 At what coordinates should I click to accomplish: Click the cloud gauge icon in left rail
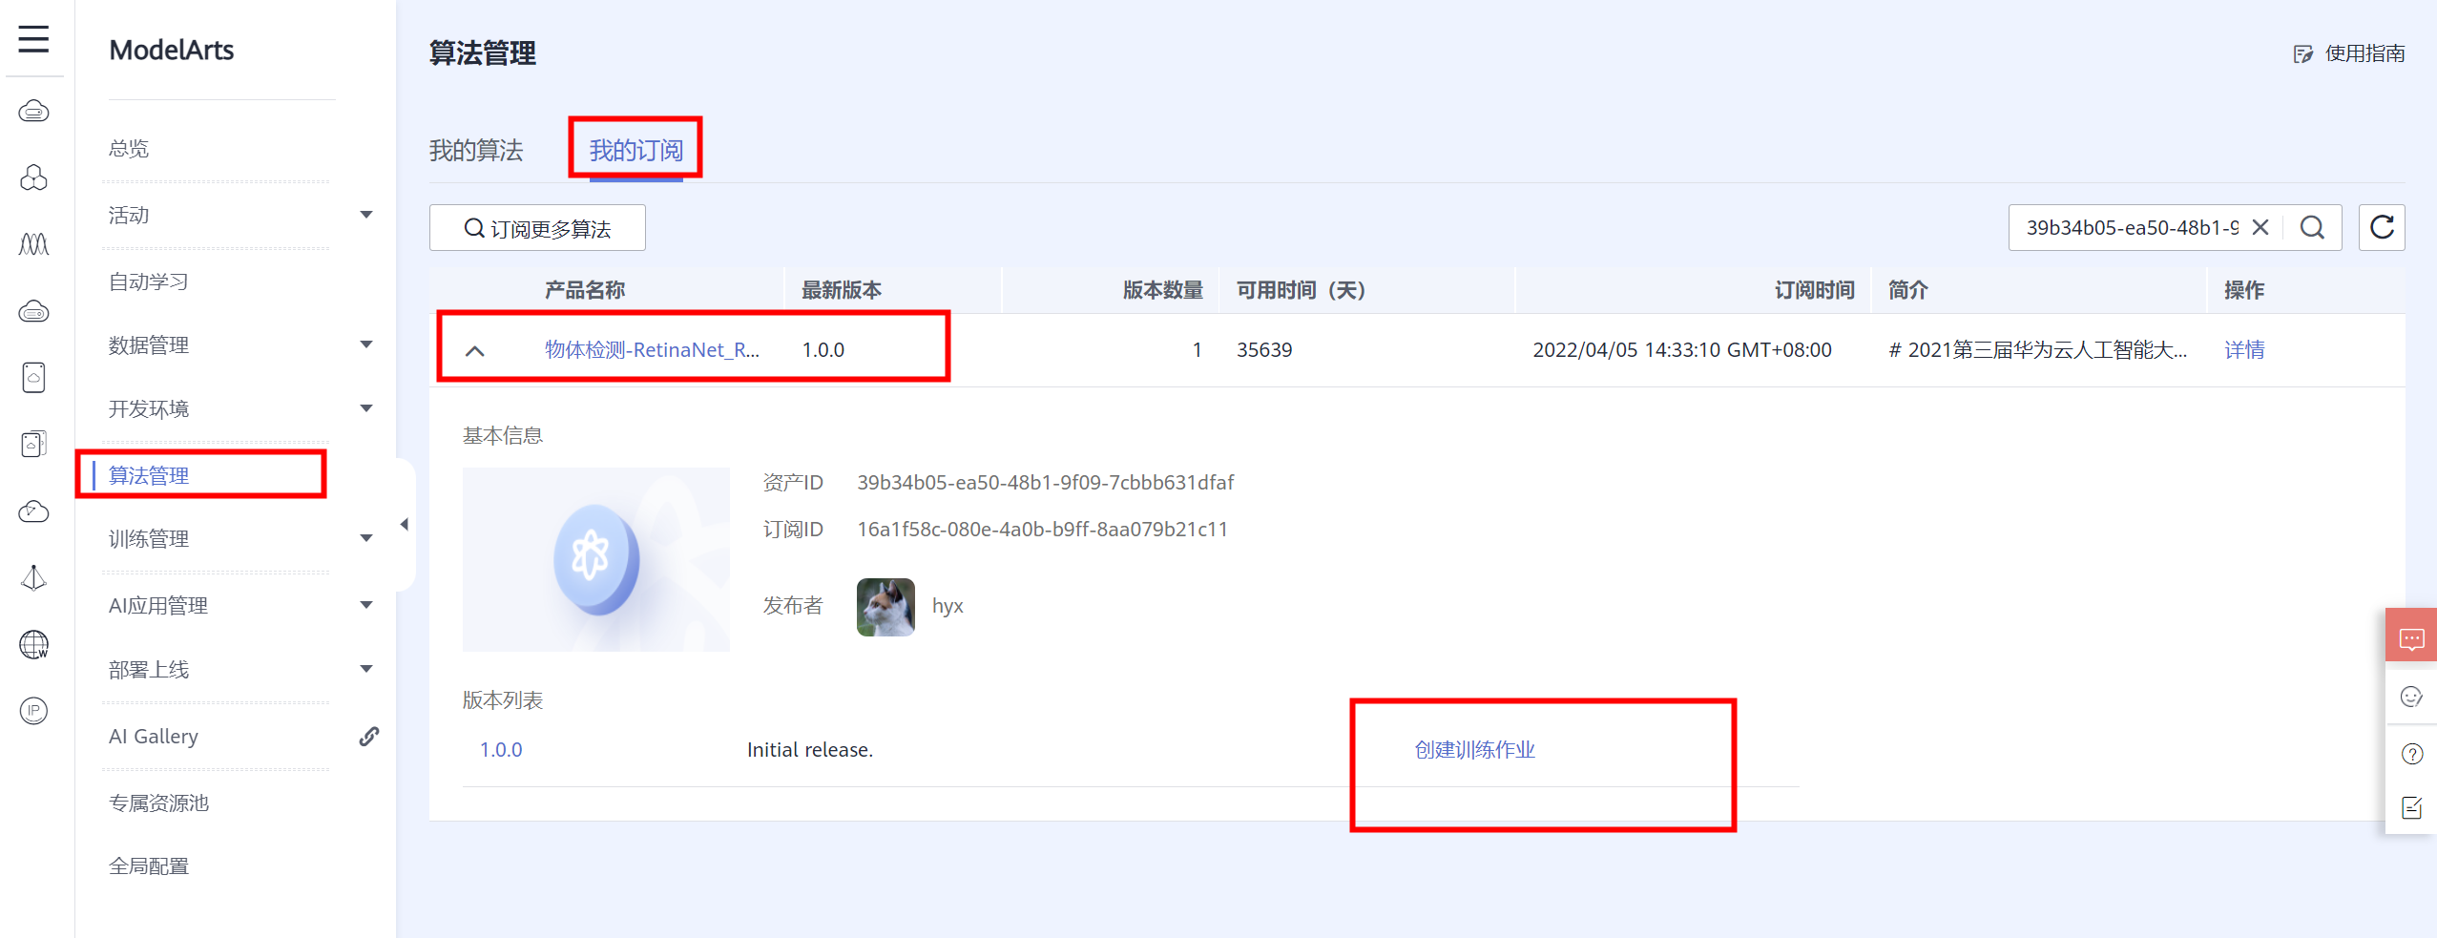[x=33, y=511]
